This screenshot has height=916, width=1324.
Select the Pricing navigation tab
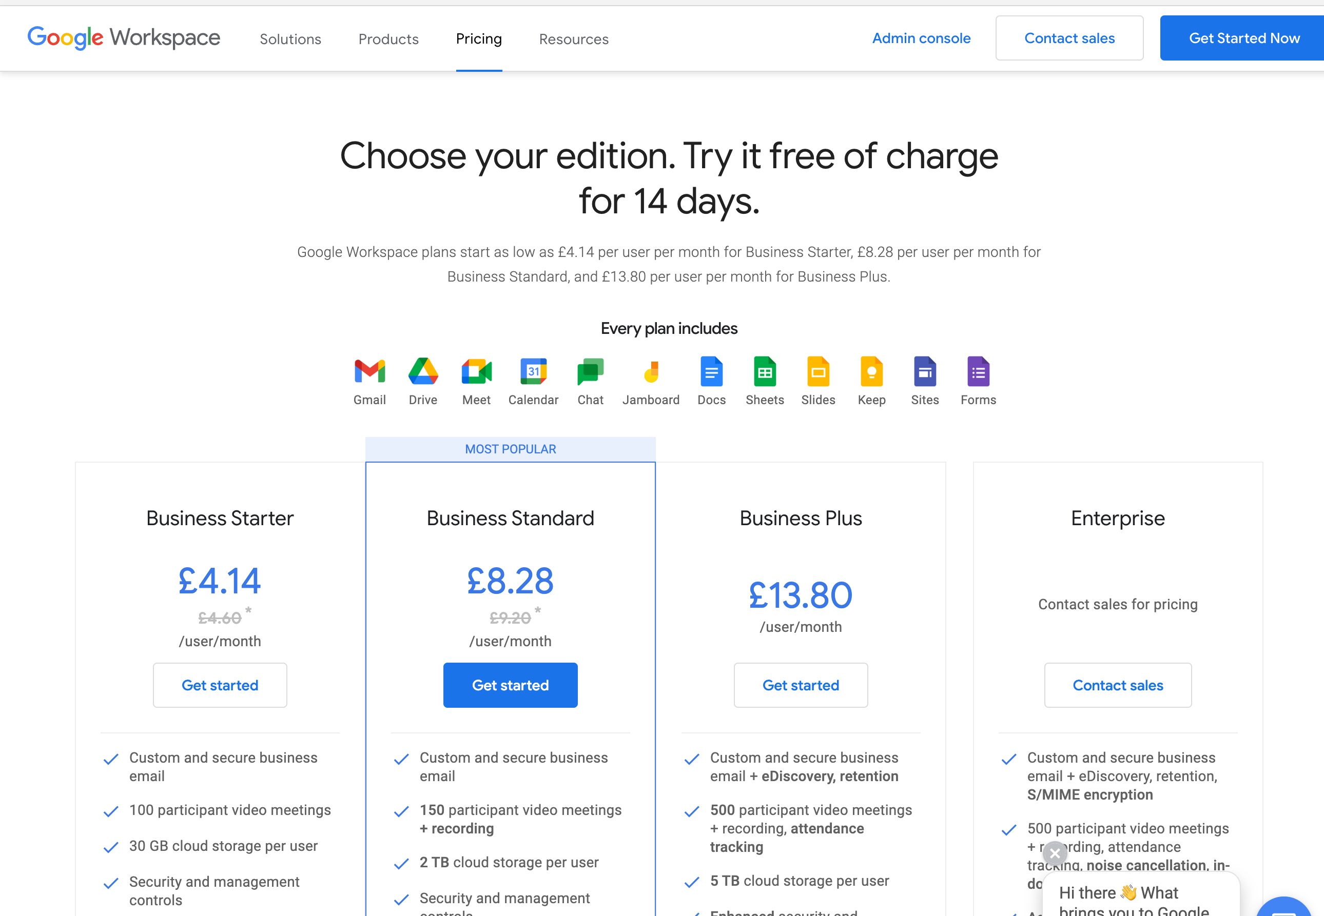pyautogui.click(x=479, y=38)
